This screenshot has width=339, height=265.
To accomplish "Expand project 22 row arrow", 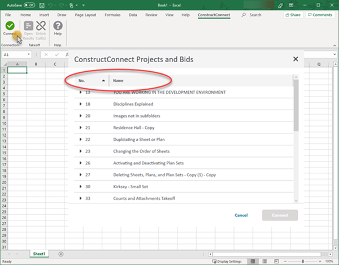I will point(80,140).
